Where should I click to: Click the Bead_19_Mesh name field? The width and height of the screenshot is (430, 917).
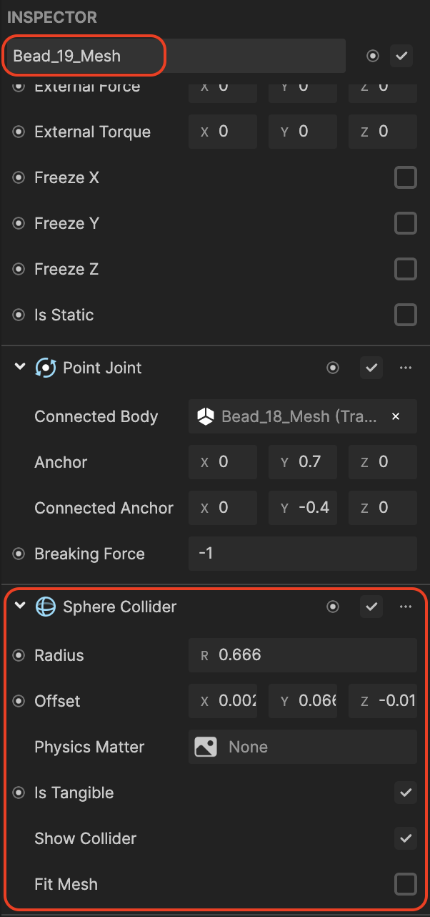point(174,56)
